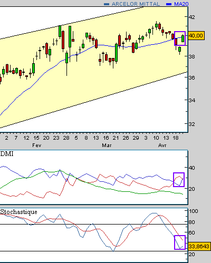The image size is (211, 263).
Task: Click the Fev month label on axis
Action: 37,145
